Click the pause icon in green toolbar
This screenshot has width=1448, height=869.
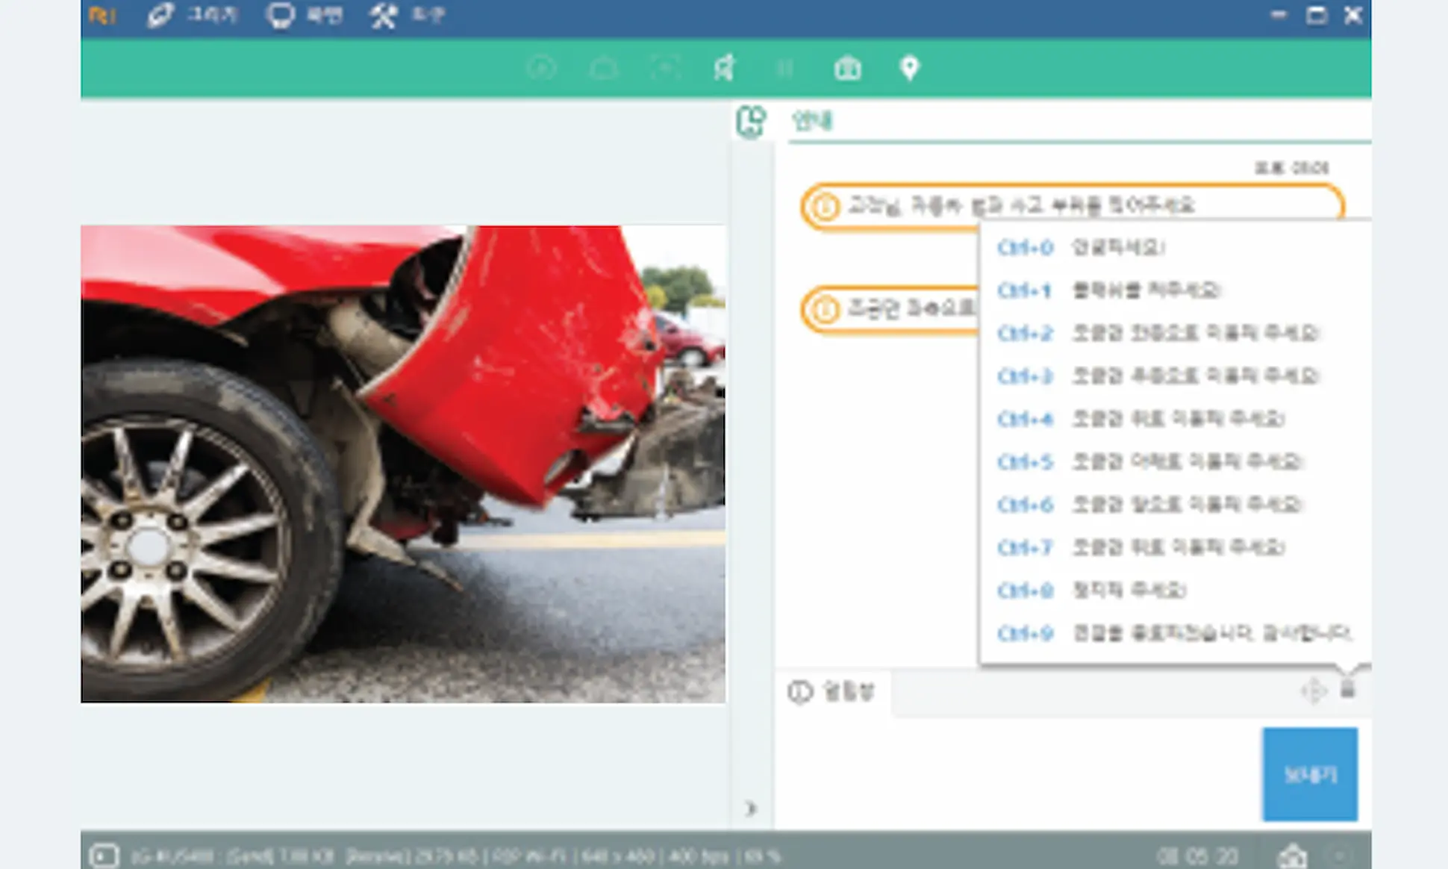(x=784, y=69)
